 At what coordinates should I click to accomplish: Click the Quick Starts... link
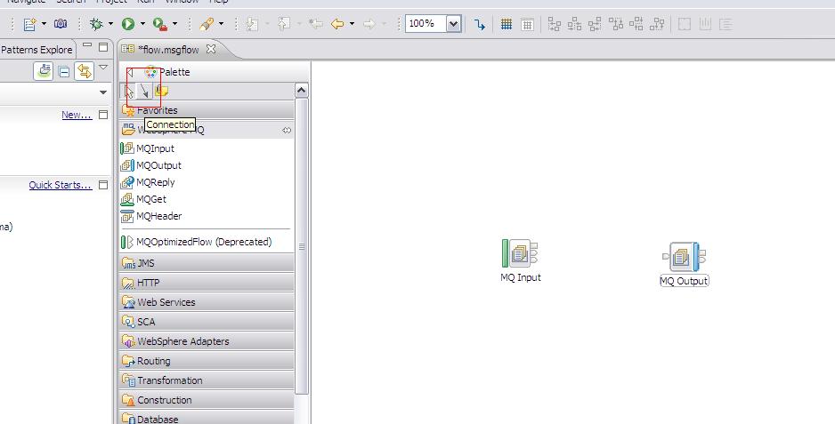(x=61, y=185)
